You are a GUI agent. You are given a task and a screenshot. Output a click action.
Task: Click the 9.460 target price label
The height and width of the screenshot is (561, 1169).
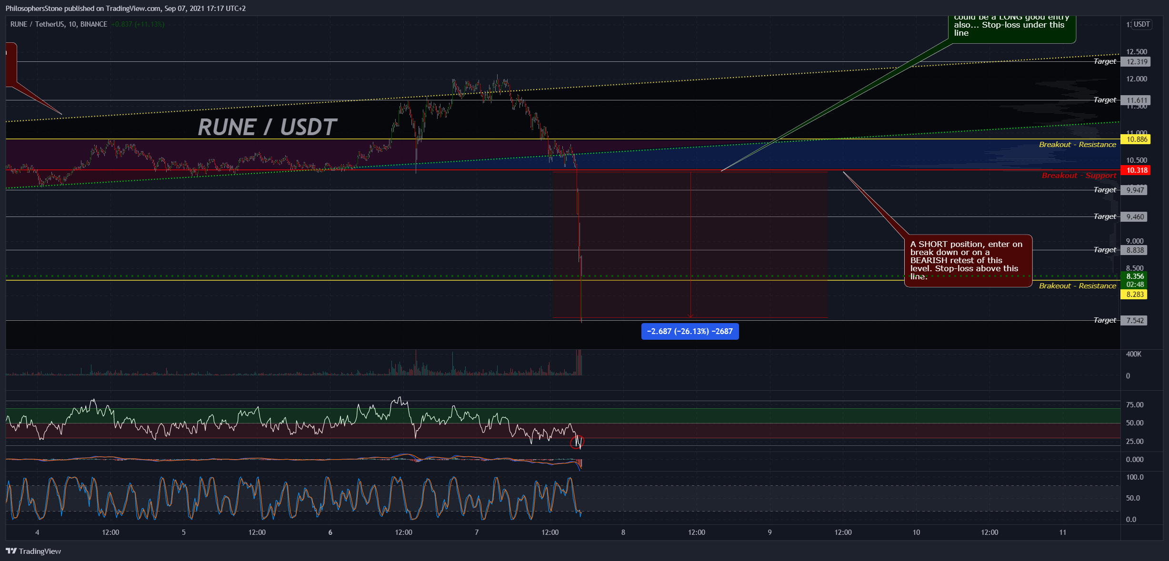pos(1134,217)
